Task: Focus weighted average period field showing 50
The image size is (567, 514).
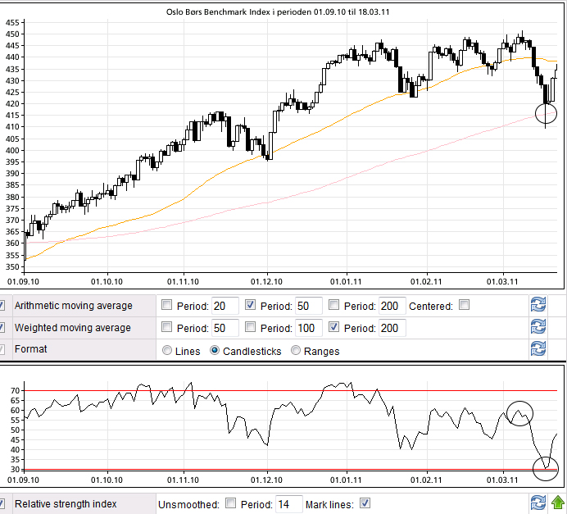Action: [x=225, y=328]
